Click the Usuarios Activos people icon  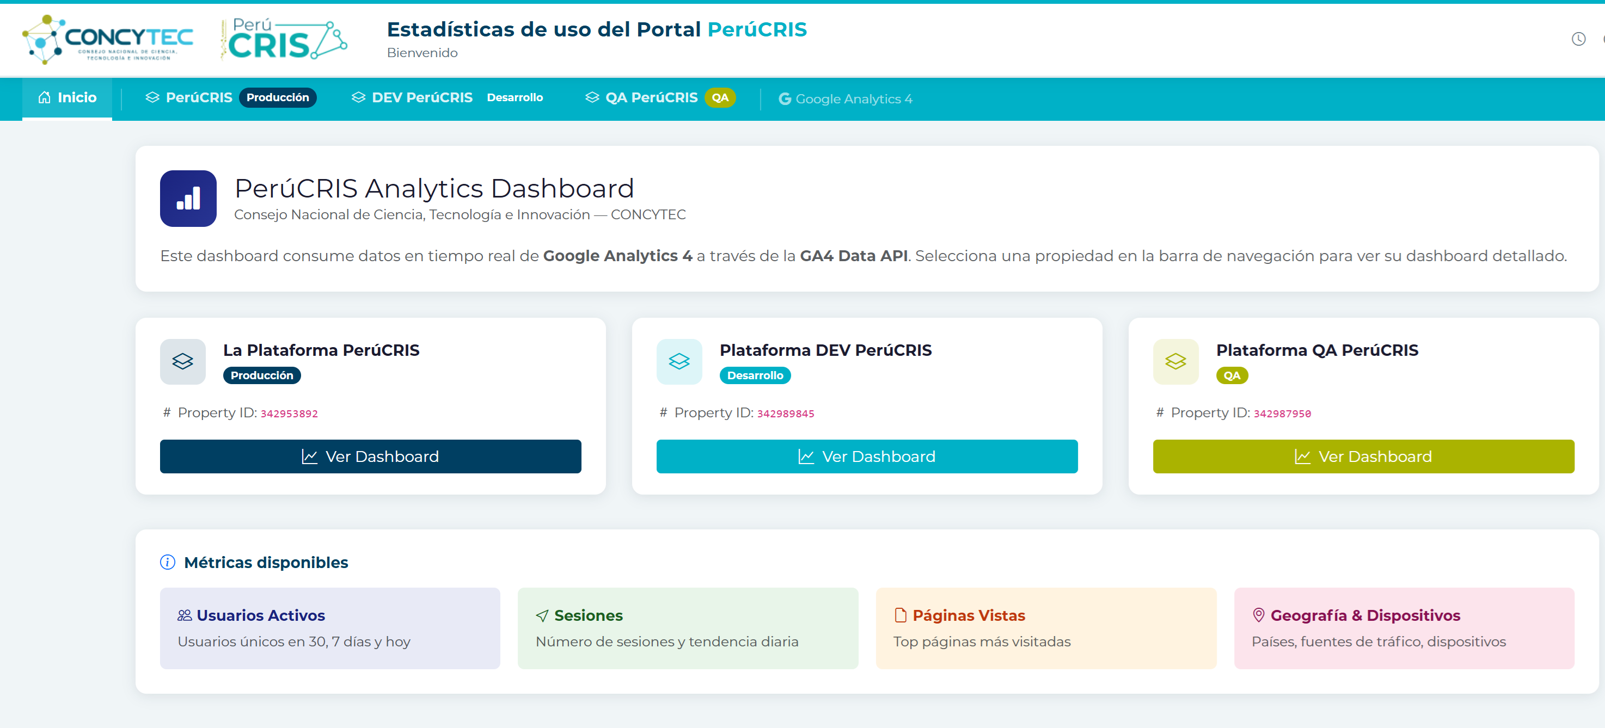[x=185, y=616]
